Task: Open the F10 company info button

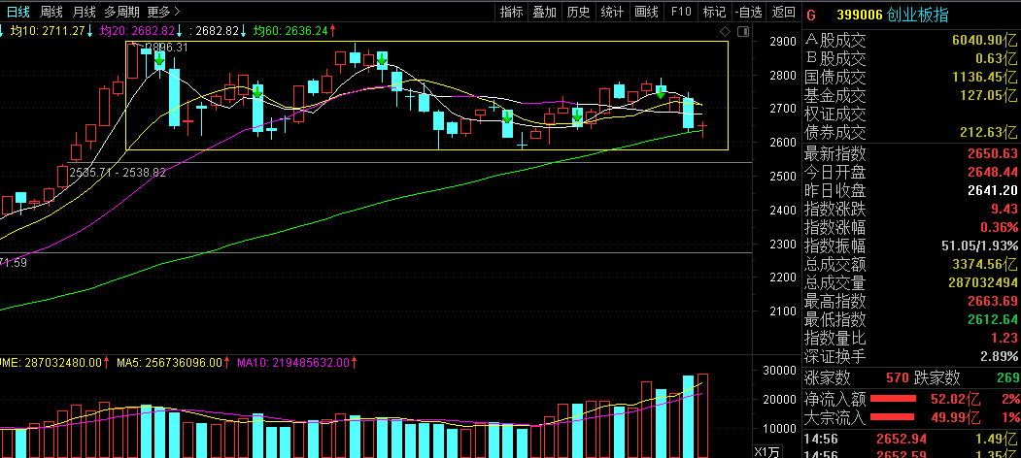Action: click(680, 12)
